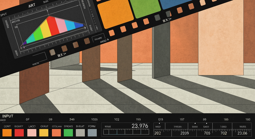Click the timeline value 705
This screenshot has height=139, width=255.
click(x=207, y=133)
